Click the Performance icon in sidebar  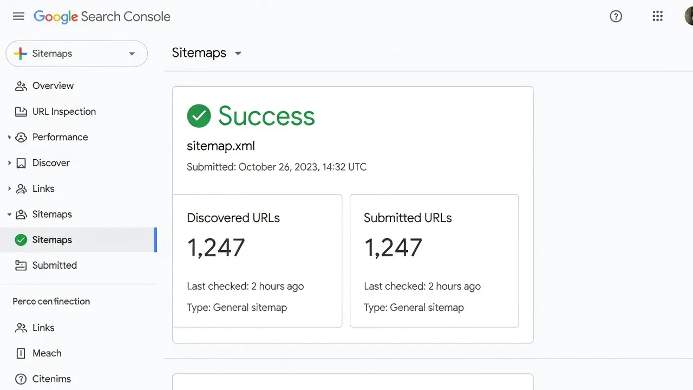pyautogui.click(x=21, y=137)
